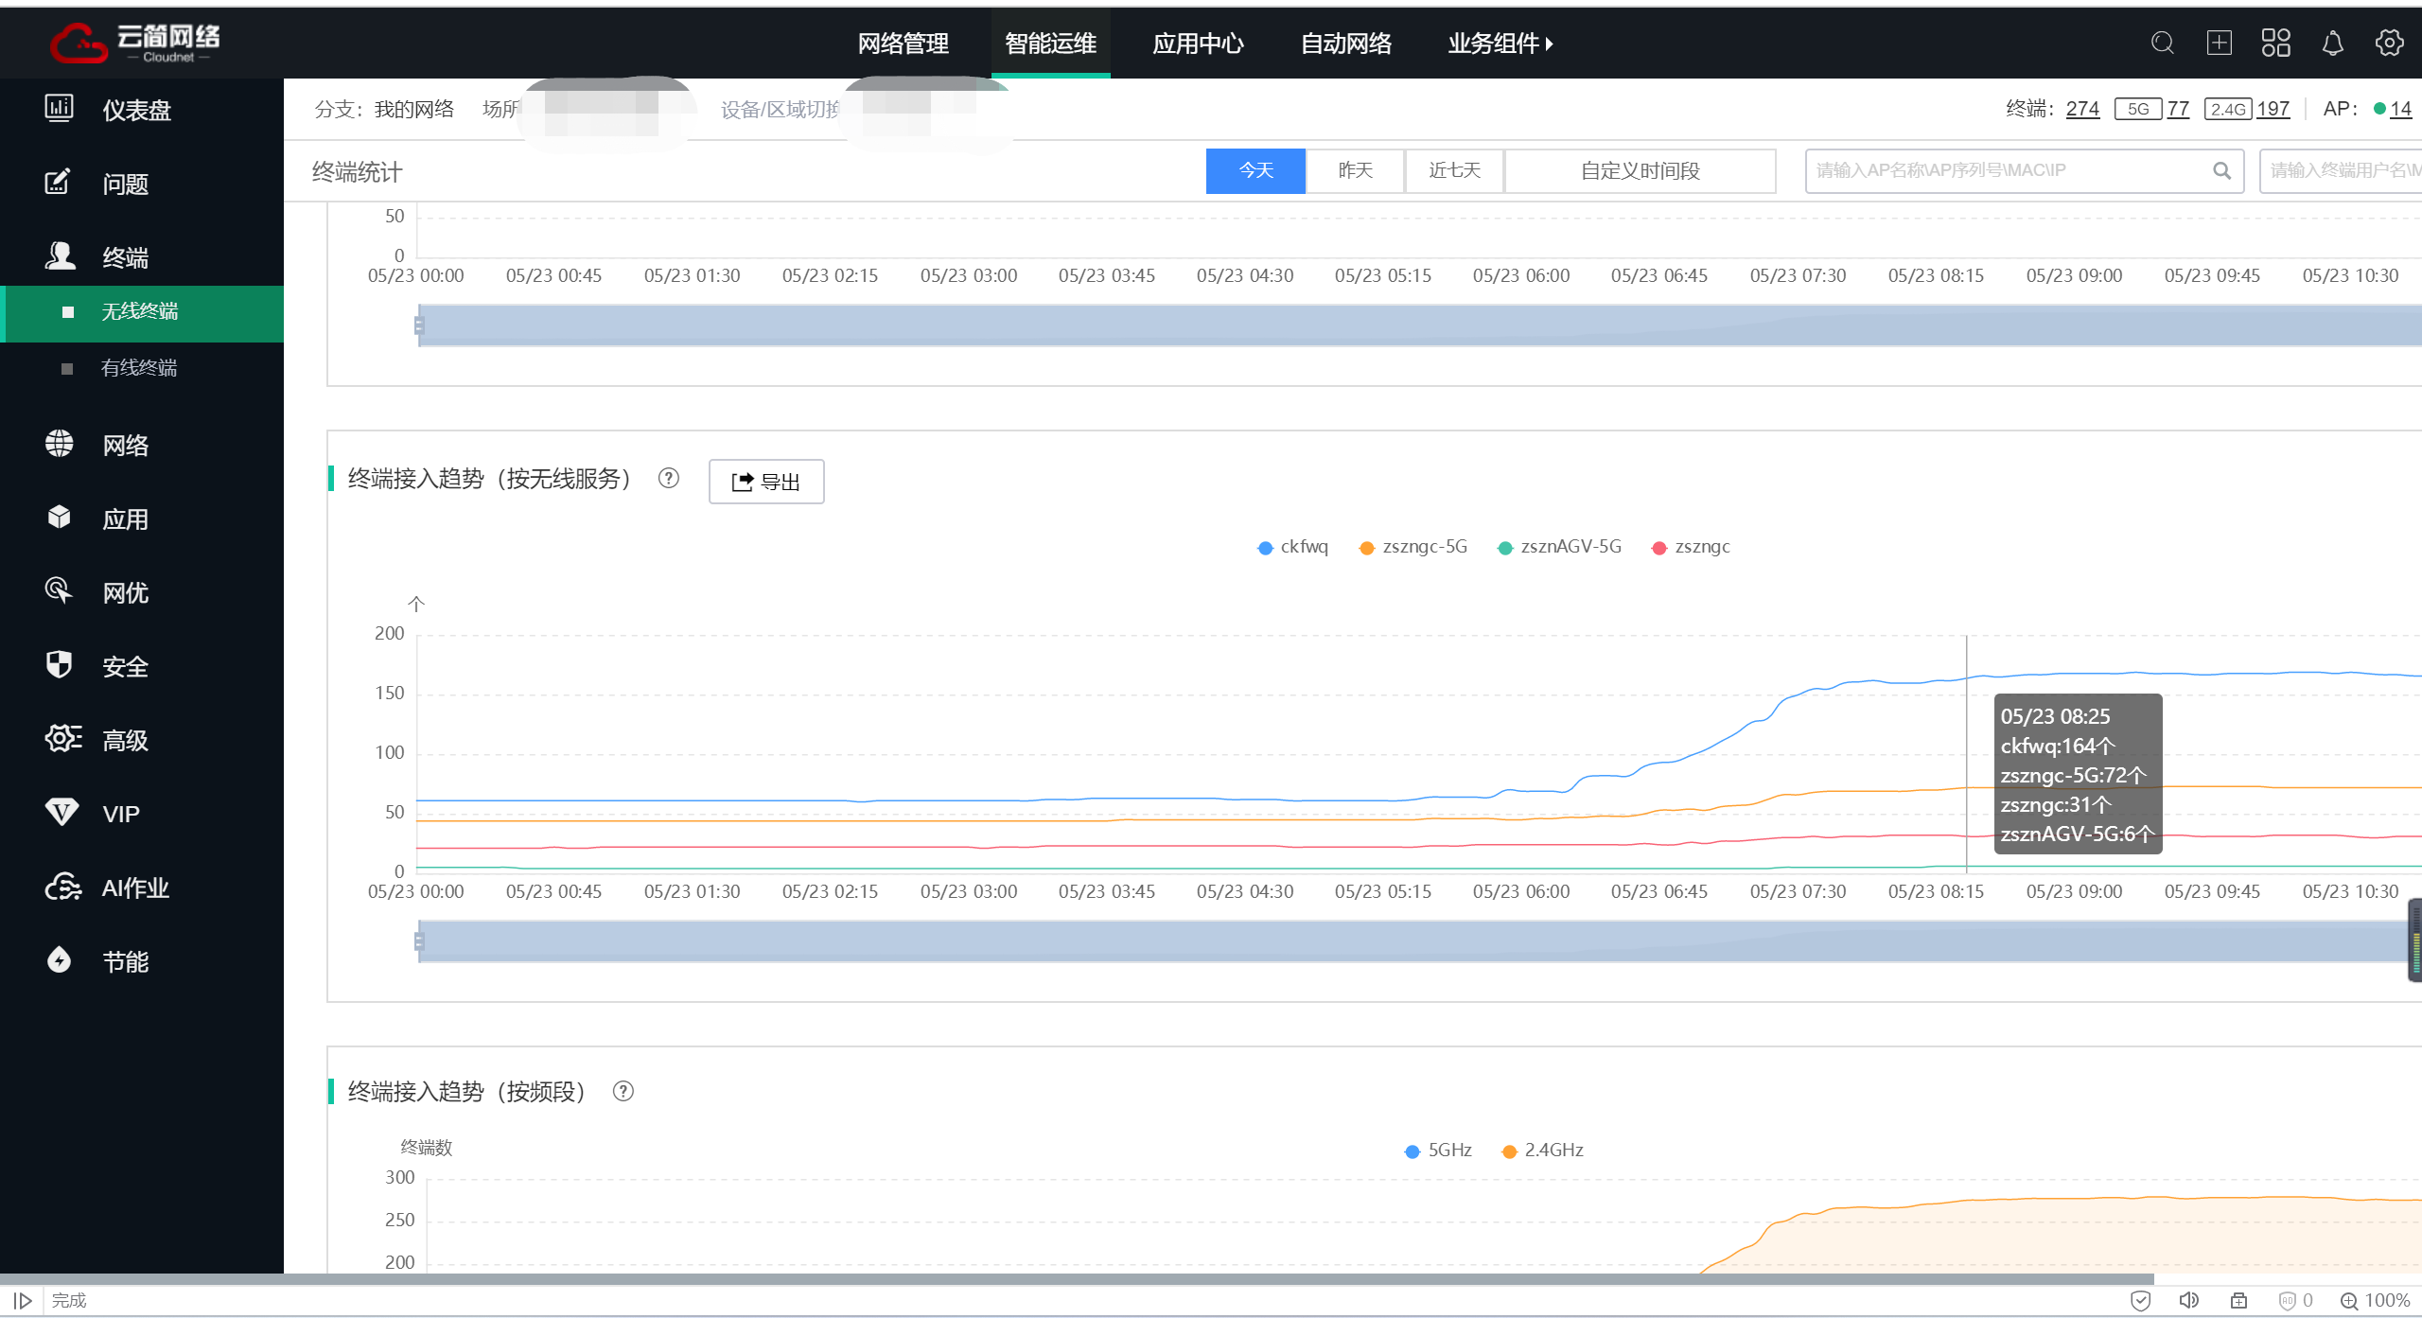
Task: Toggle ckfwq series in chart legend
Action: [1292, 547]
